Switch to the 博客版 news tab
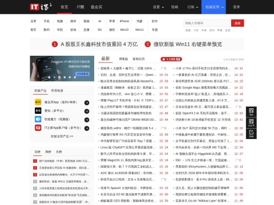274x205 pixels. [123, 59]
